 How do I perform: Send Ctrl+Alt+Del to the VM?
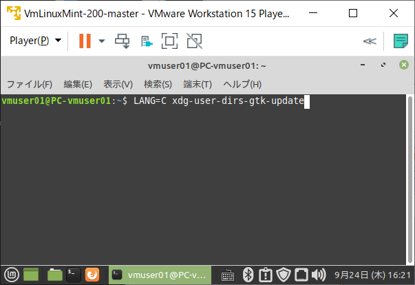coord(123,41)
